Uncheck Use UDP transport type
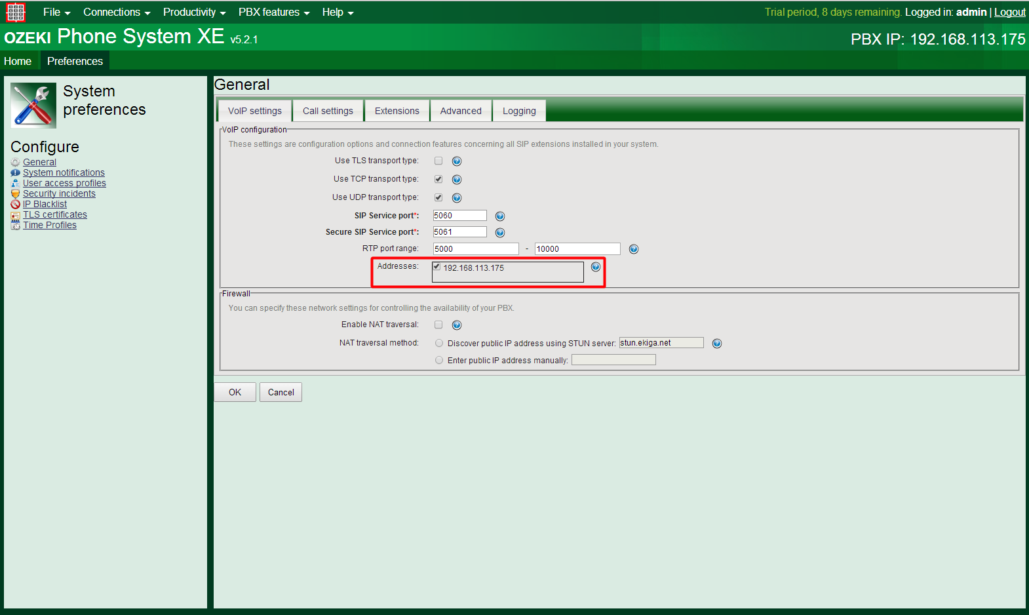Image resolution: width=1029 pixels, height=615 pixels. pyautogui.click(x=438, y=197)
